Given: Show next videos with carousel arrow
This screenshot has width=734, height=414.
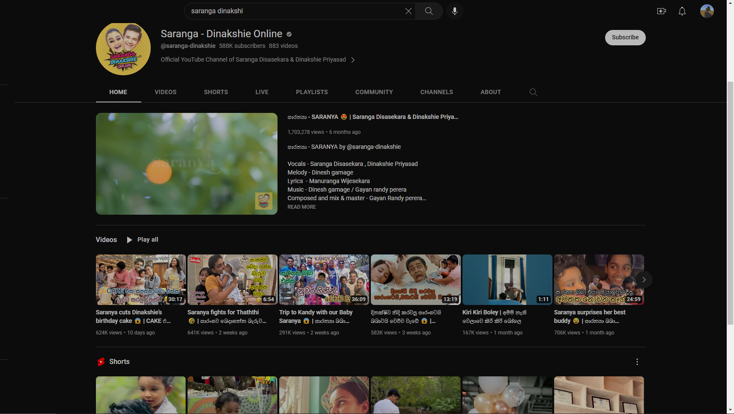Looking at the screenshot, I should pos(644,280).
